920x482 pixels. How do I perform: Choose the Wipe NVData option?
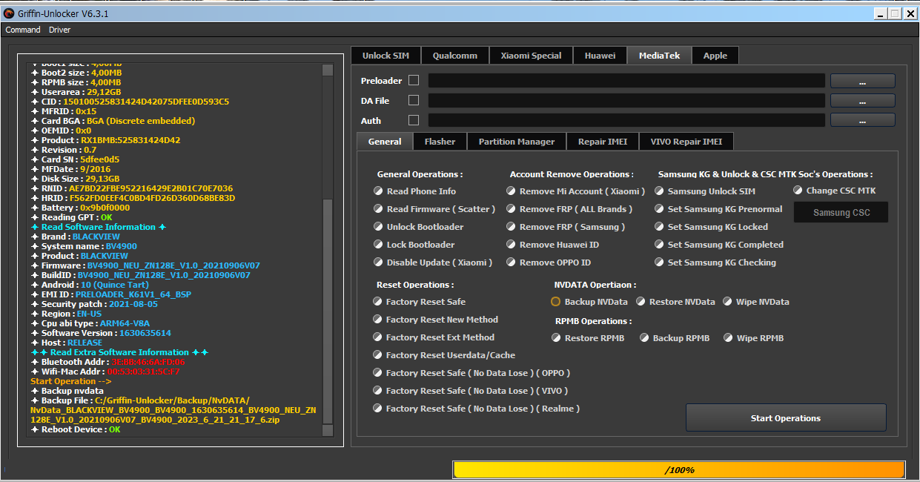(756, 302)
